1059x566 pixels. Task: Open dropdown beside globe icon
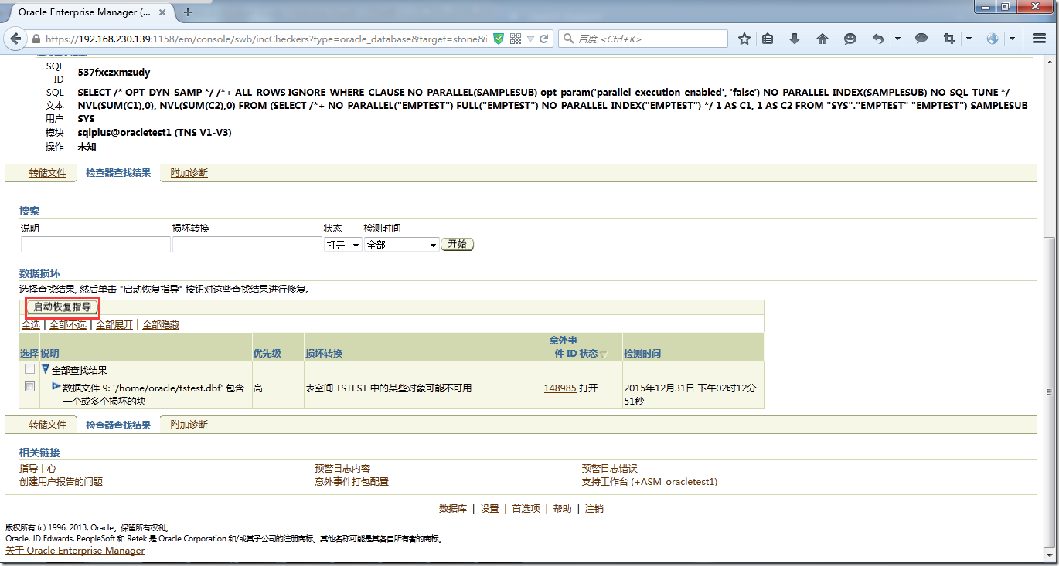pyautogui.click(x=1012, y=39)
